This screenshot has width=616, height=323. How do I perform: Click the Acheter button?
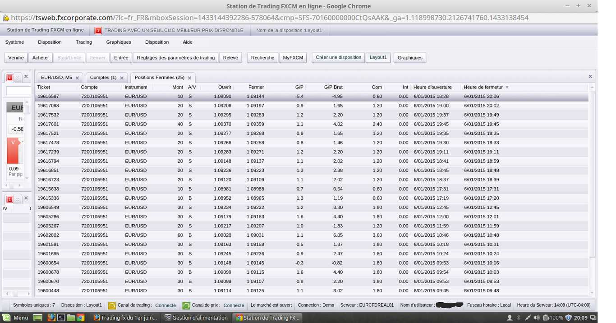41,58
